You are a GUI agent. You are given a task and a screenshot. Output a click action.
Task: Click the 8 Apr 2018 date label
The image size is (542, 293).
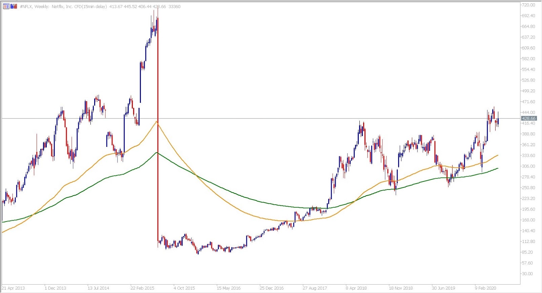[x=356, y=288]
